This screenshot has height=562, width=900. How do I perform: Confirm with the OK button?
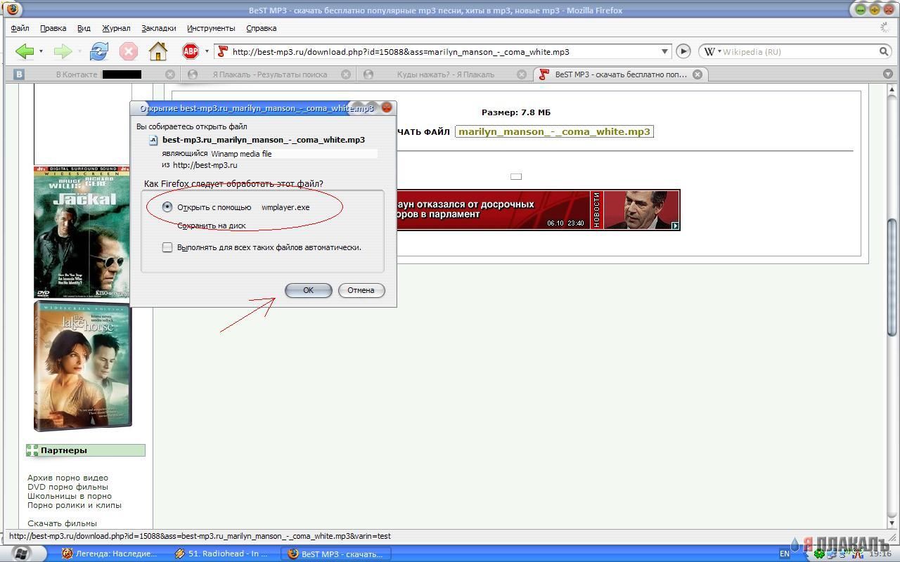308,290
